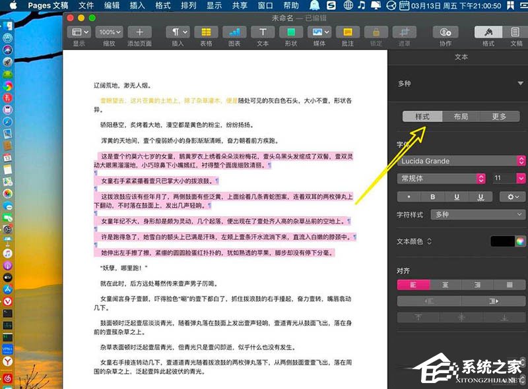Click the 100% zoom control
This screenshot has width=528, height=389.
click(x=109, y=31)
